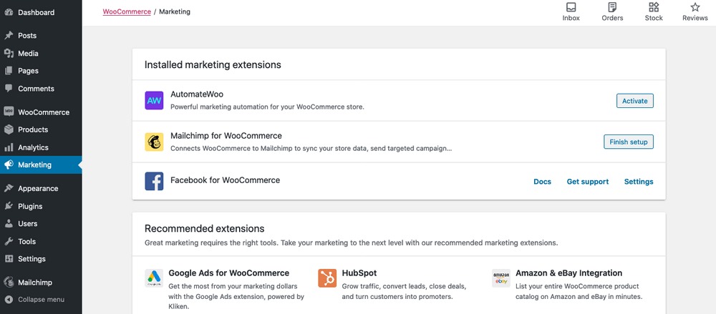Open the HubSpot extension title
The image size is (716, 314).
tap(359, 273)
